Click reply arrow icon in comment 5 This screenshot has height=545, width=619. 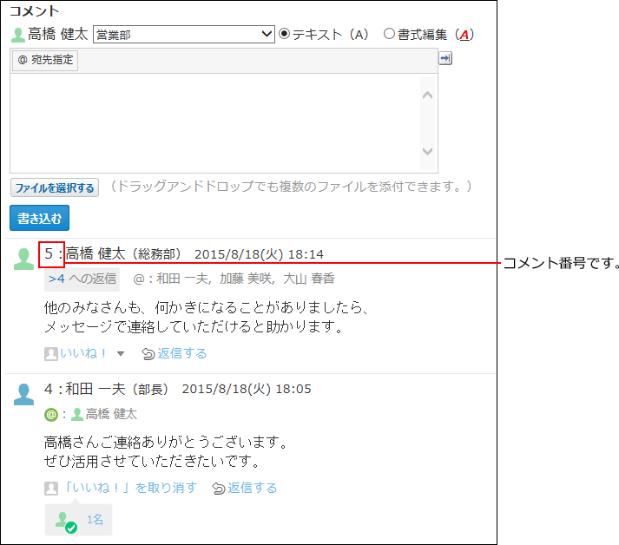click(x=148, y=354)
